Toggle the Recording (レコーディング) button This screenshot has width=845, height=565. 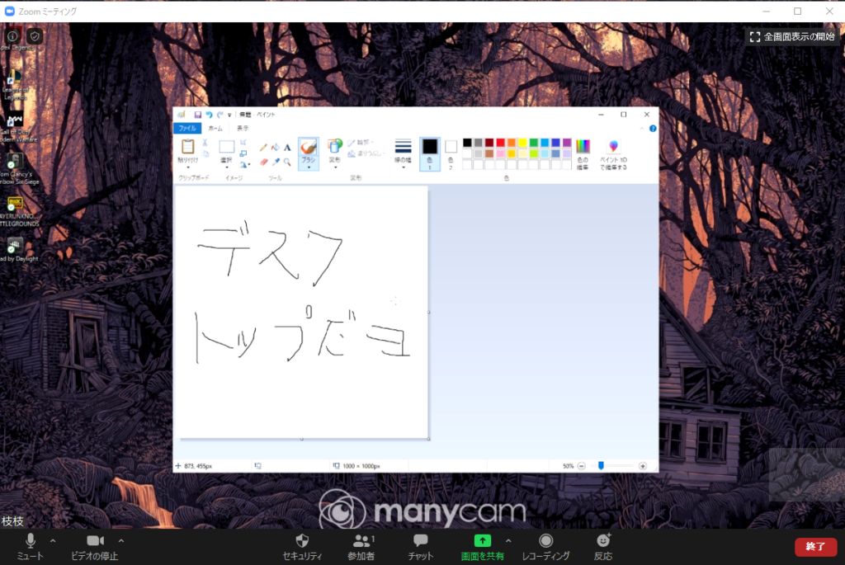pyautogui.click(x=546, y=547)
